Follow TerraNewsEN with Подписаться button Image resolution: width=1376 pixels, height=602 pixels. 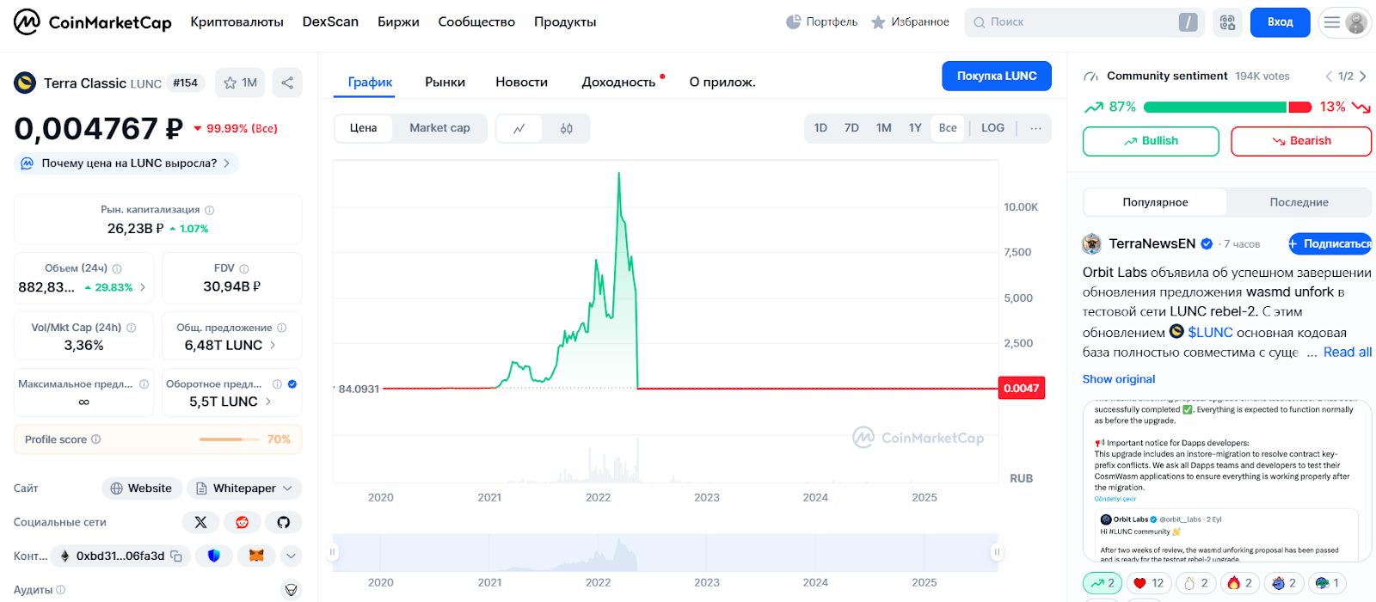[1330, 244]
